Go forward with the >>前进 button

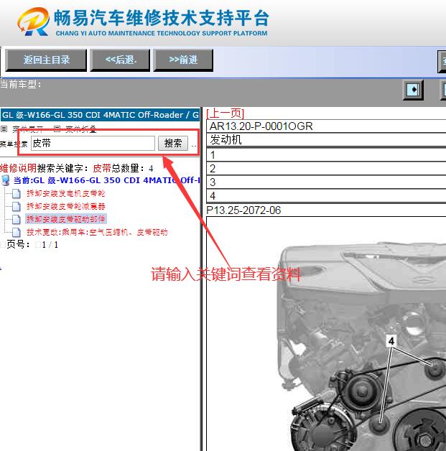click(183, 60)
